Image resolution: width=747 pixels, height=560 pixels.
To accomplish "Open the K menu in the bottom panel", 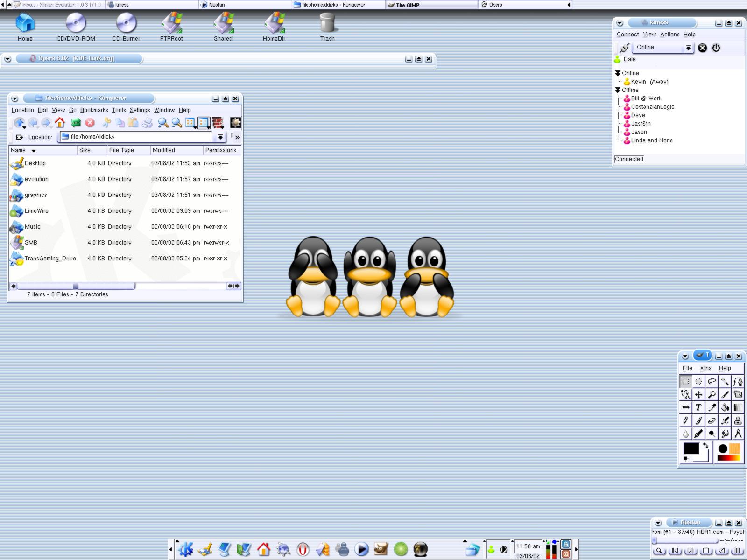I will pyautogui.click(x=185, y=549).
